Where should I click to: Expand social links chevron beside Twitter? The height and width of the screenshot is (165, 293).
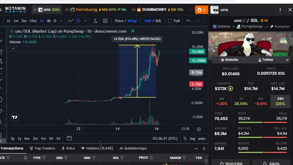click(x=287, y=60)
